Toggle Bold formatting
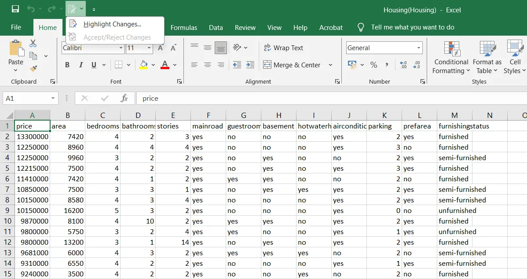This screenshot has width=527, height=279. pos(67,65)
